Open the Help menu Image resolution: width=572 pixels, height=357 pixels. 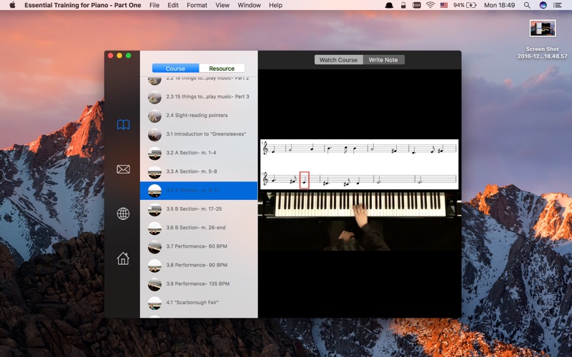pyautogui.click(x=276, y=5)
